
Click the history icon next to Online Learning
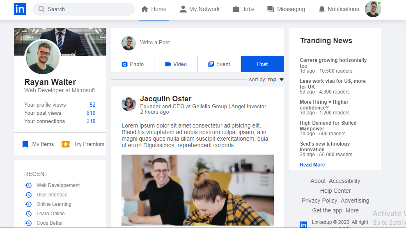coord(28,204)
